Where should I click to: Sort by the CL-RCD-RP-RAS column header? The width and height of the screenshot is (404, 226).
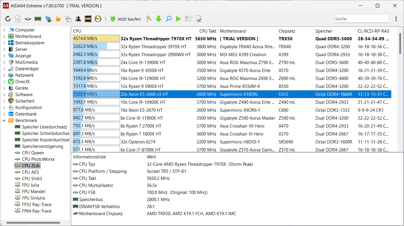tap(373, 31)
